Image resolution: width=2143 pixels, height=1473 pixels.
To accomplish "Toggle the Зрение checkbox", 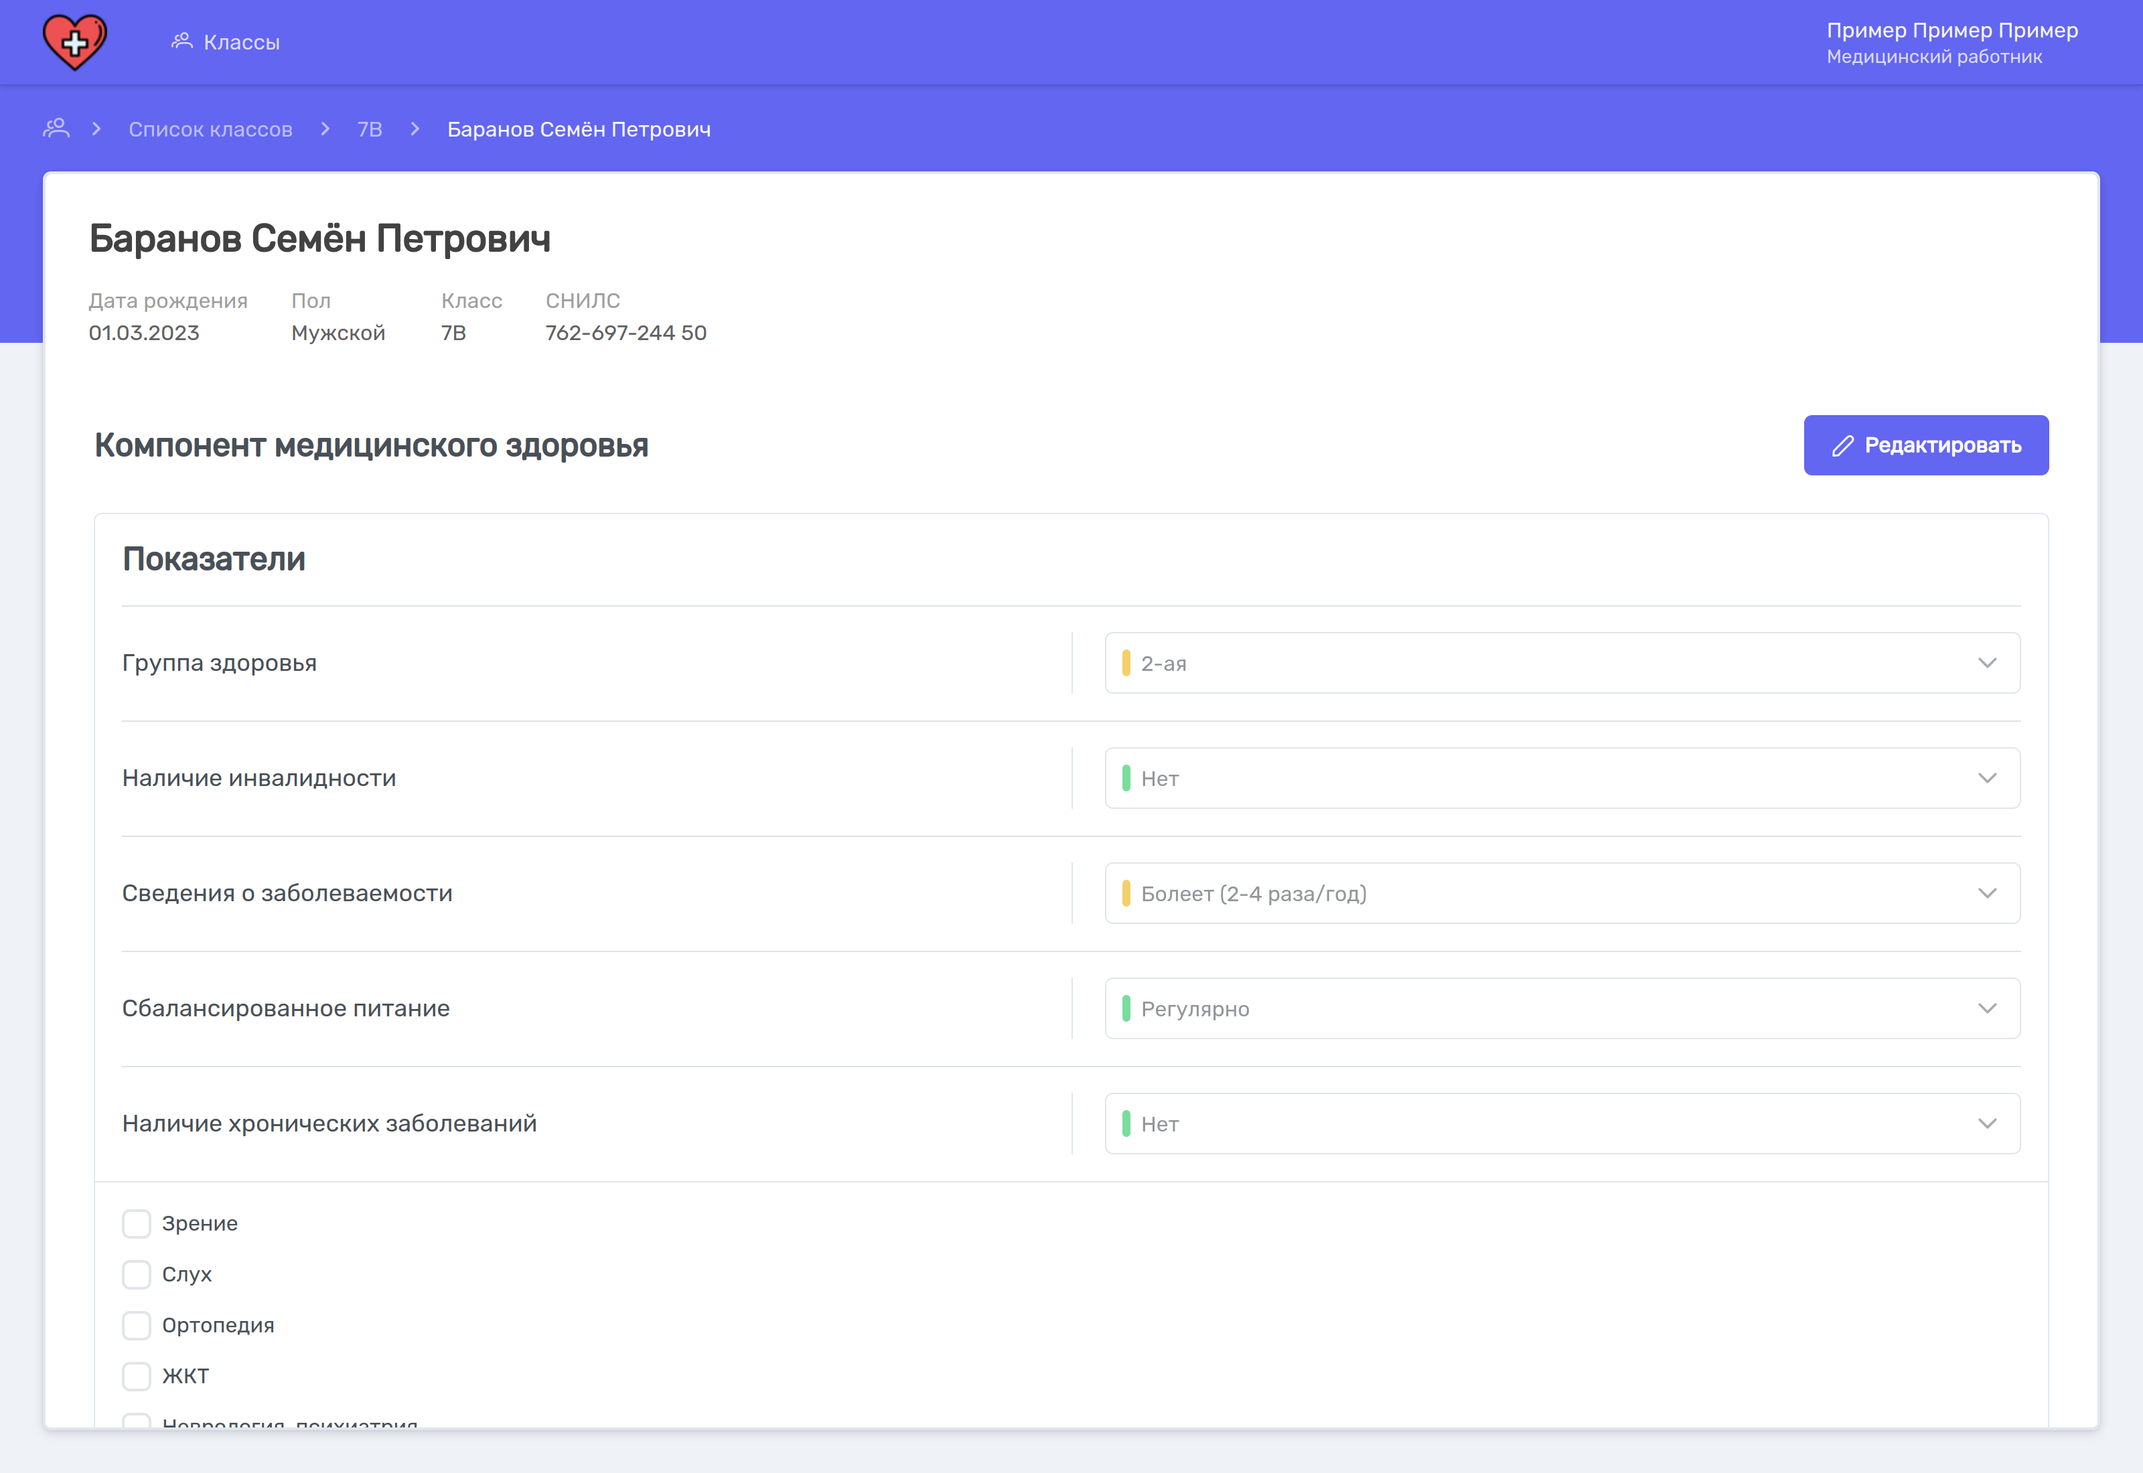I will 137,1224.
